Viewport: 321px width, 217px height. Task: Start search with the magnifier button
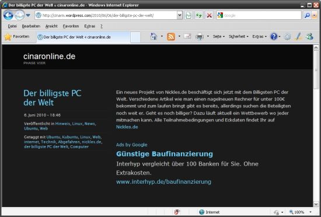[307, 15]
